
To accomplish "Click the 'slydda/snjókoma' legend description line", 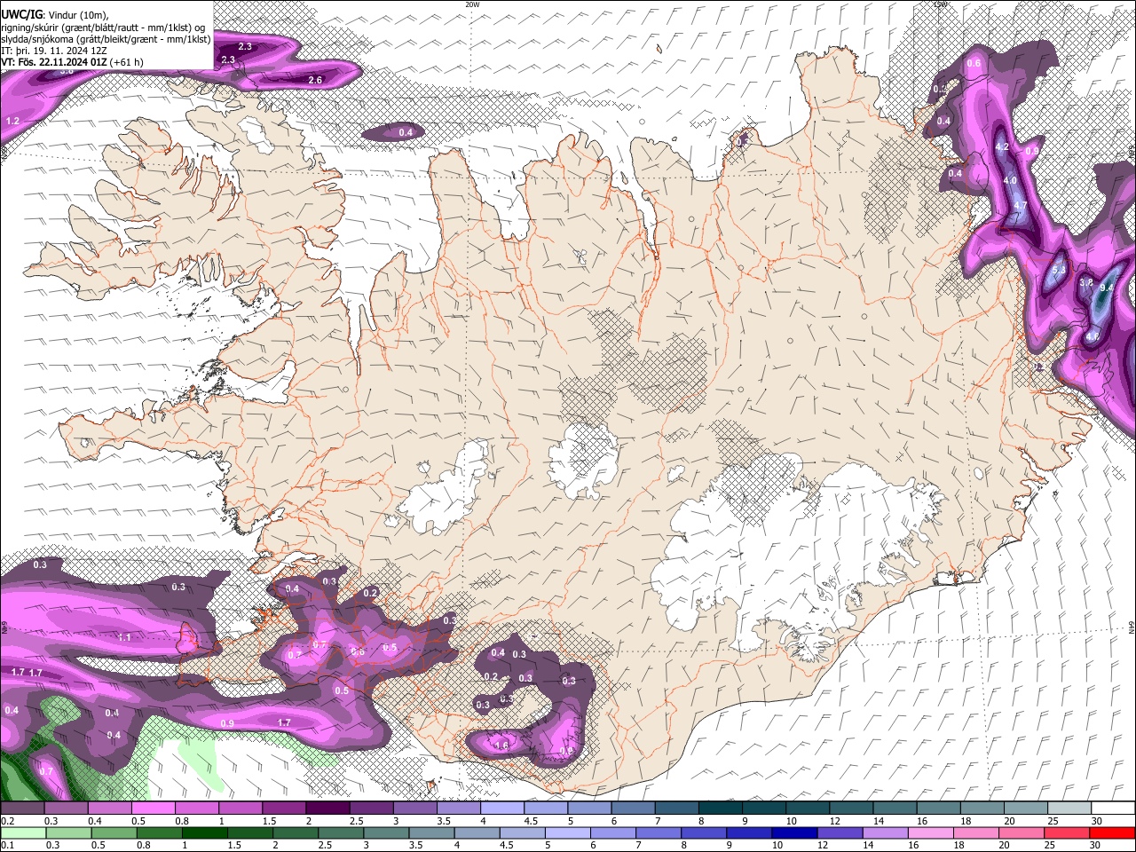I will (x=106, y=39).
